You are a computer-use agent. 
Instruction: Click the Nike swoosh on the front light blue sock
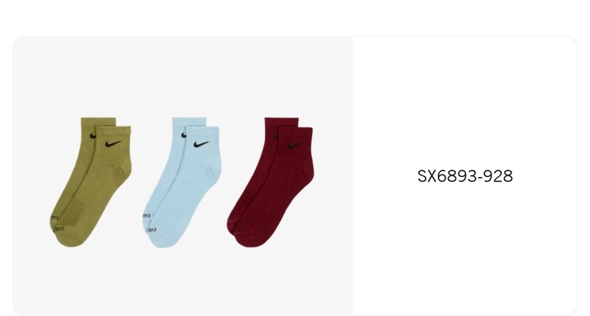pos(202,143)
